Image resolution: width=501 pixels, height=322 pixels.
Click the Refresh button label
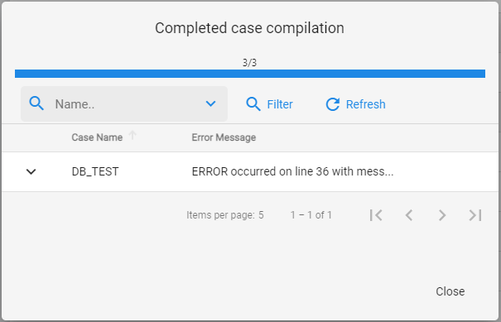pyautogui.click(x=365, y=104)
